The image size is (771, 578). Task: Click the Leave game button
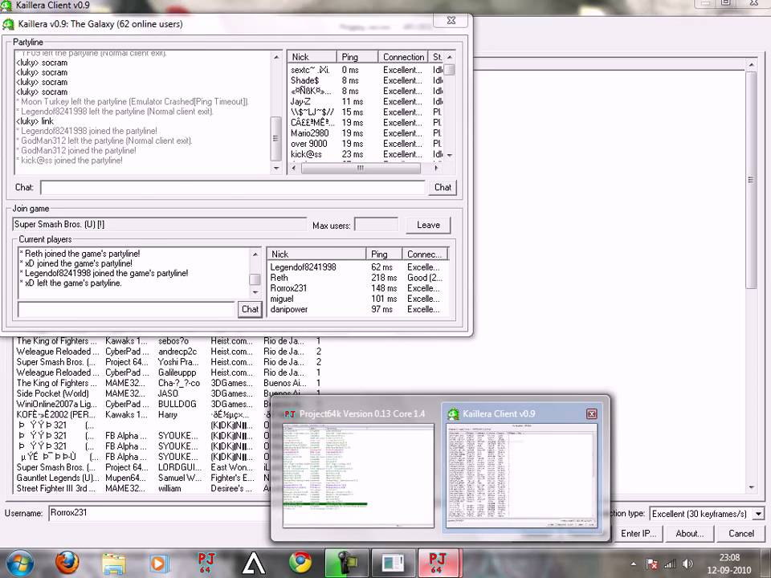coord(428,225)
